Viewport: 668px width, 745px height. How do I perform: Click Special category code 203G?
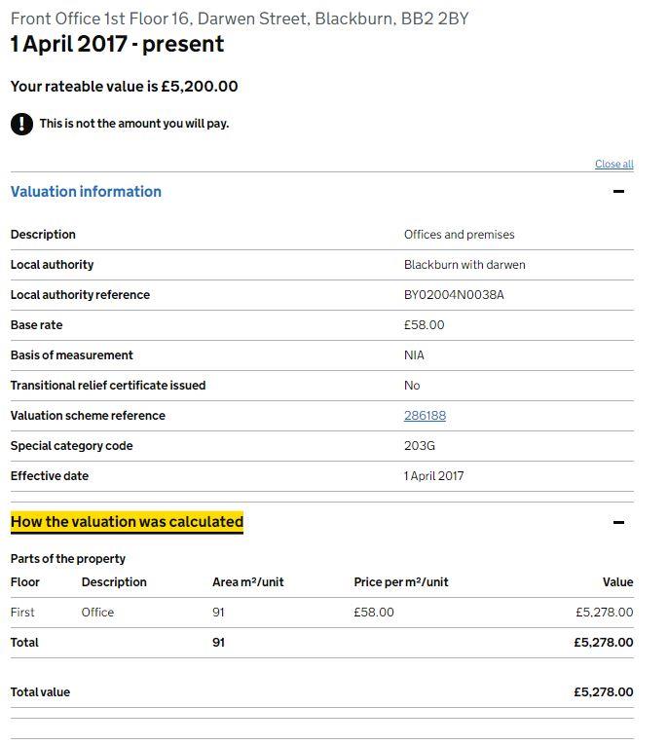click(420, 446)
